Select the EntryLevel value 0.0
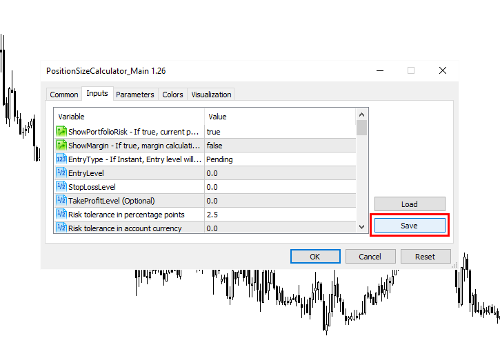This screenshot has width=500, height=345. [212, 173]
